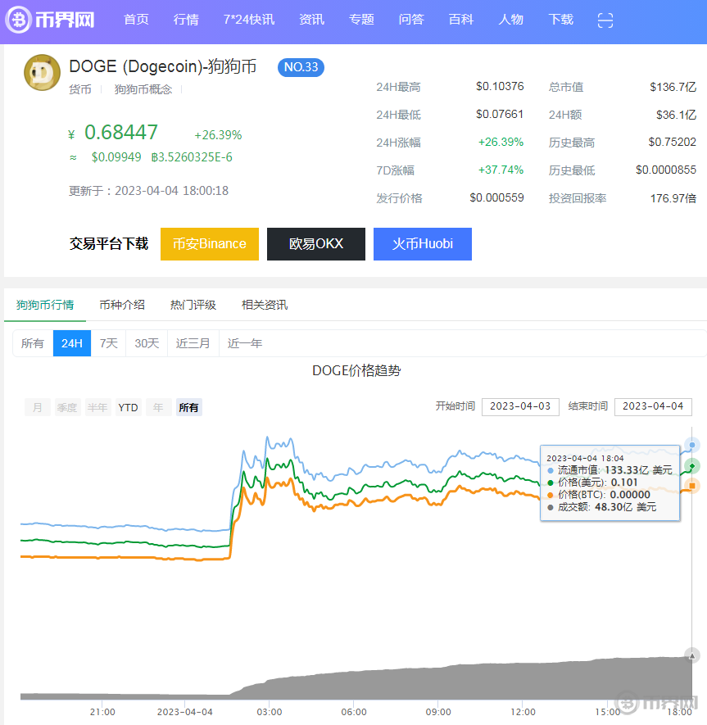Screen dimensions: 707x725
Task: Open 7*24快讯 news feed
Action: 249,20
